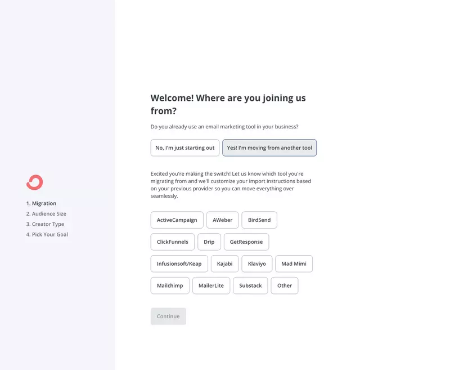This screenshot has width=450, height=370.
Task: Choose Drip from the provider grid
Action: 209,242
